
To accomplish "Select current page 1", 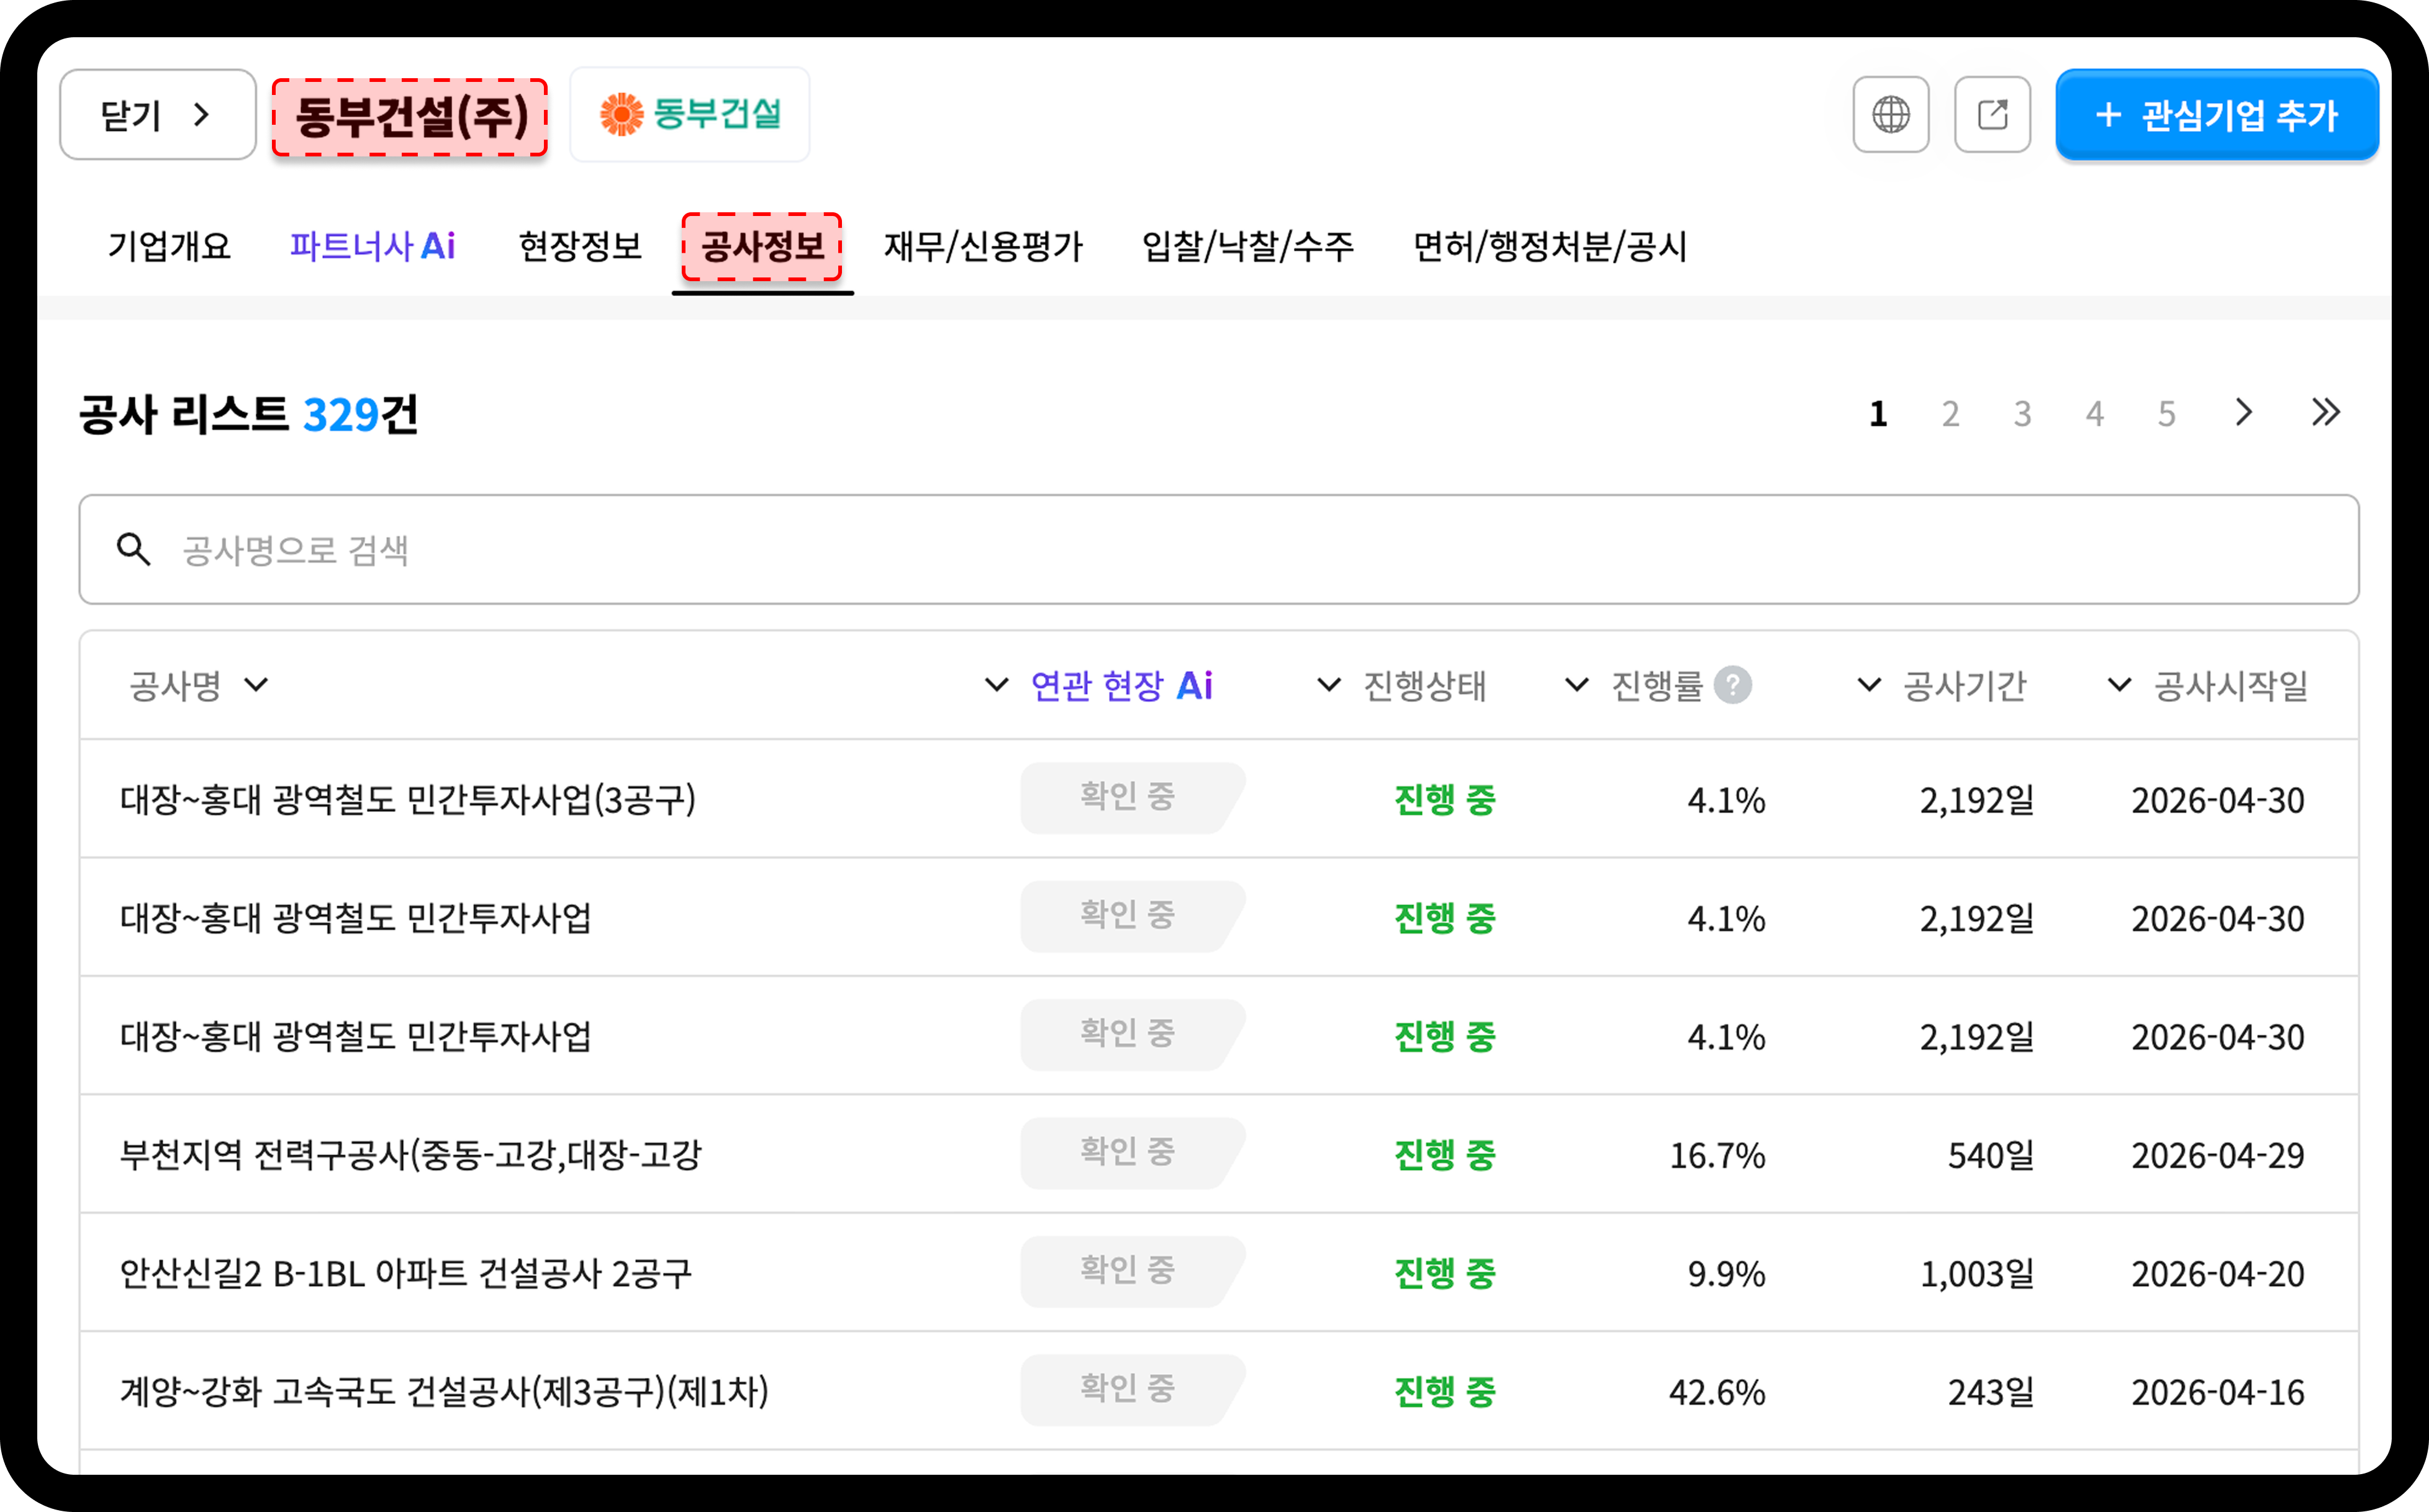I will tap(1878, 414).
